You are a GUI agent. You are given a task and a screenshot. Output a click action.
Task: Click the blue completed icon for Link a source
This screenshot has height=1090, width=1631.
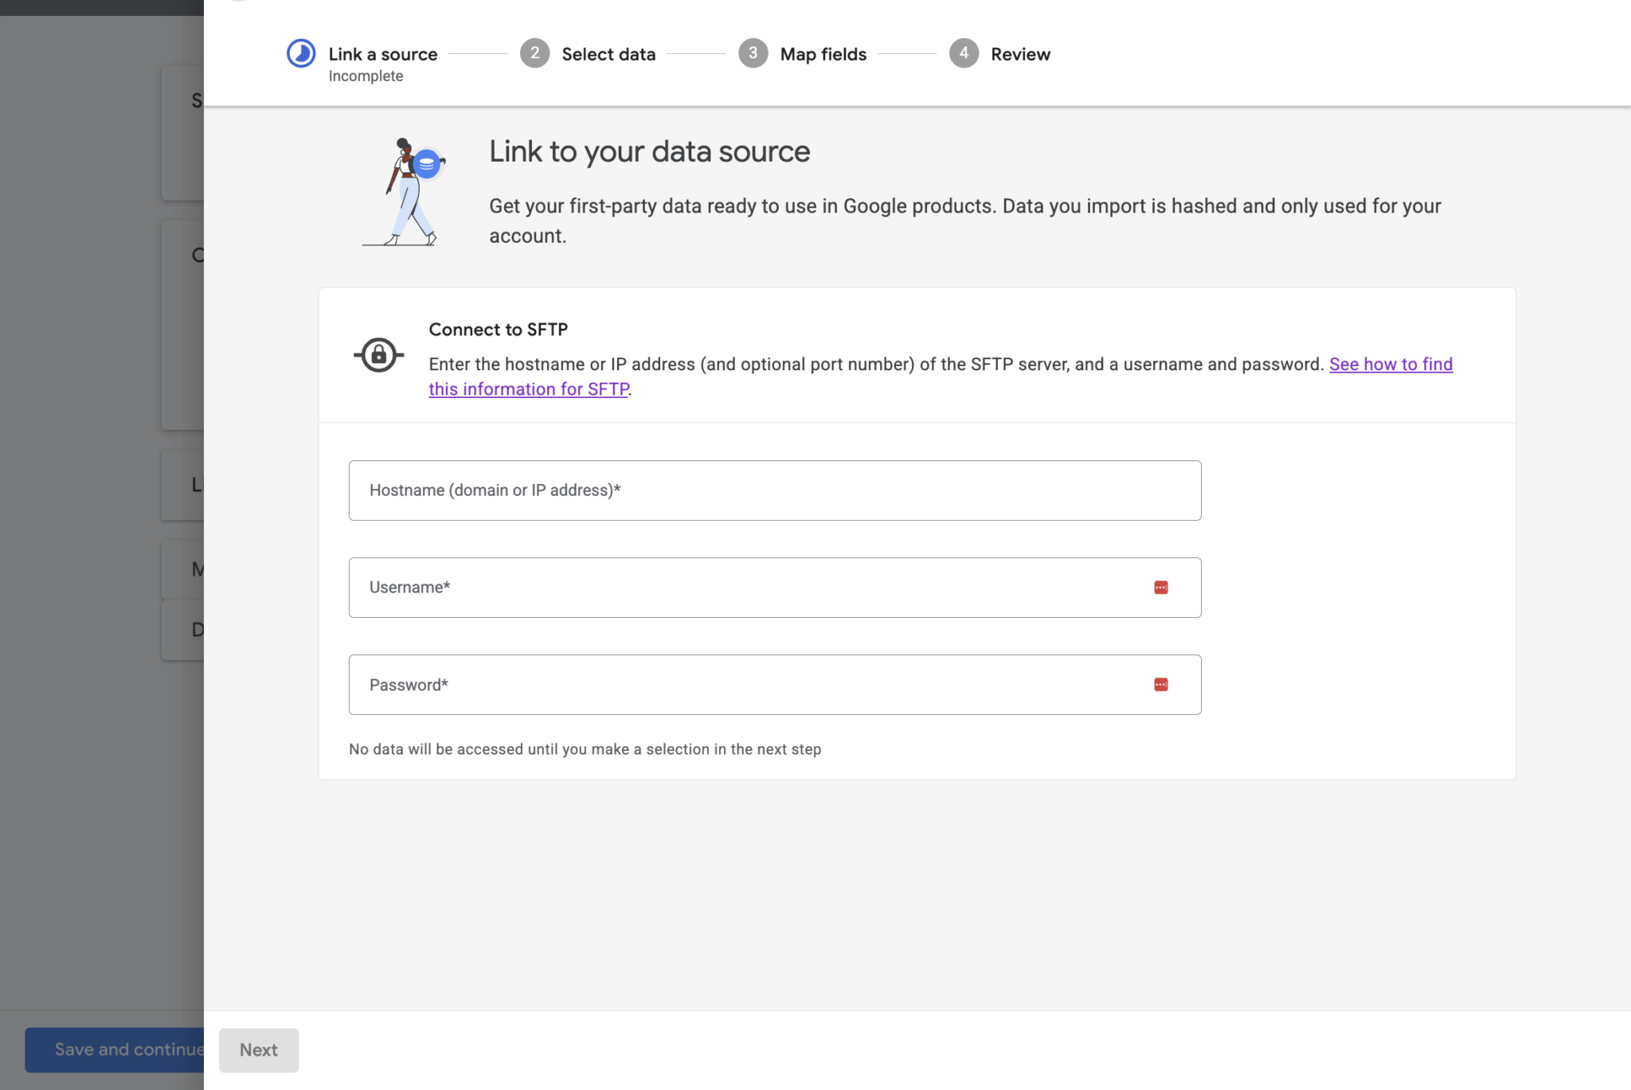[300, 53]
